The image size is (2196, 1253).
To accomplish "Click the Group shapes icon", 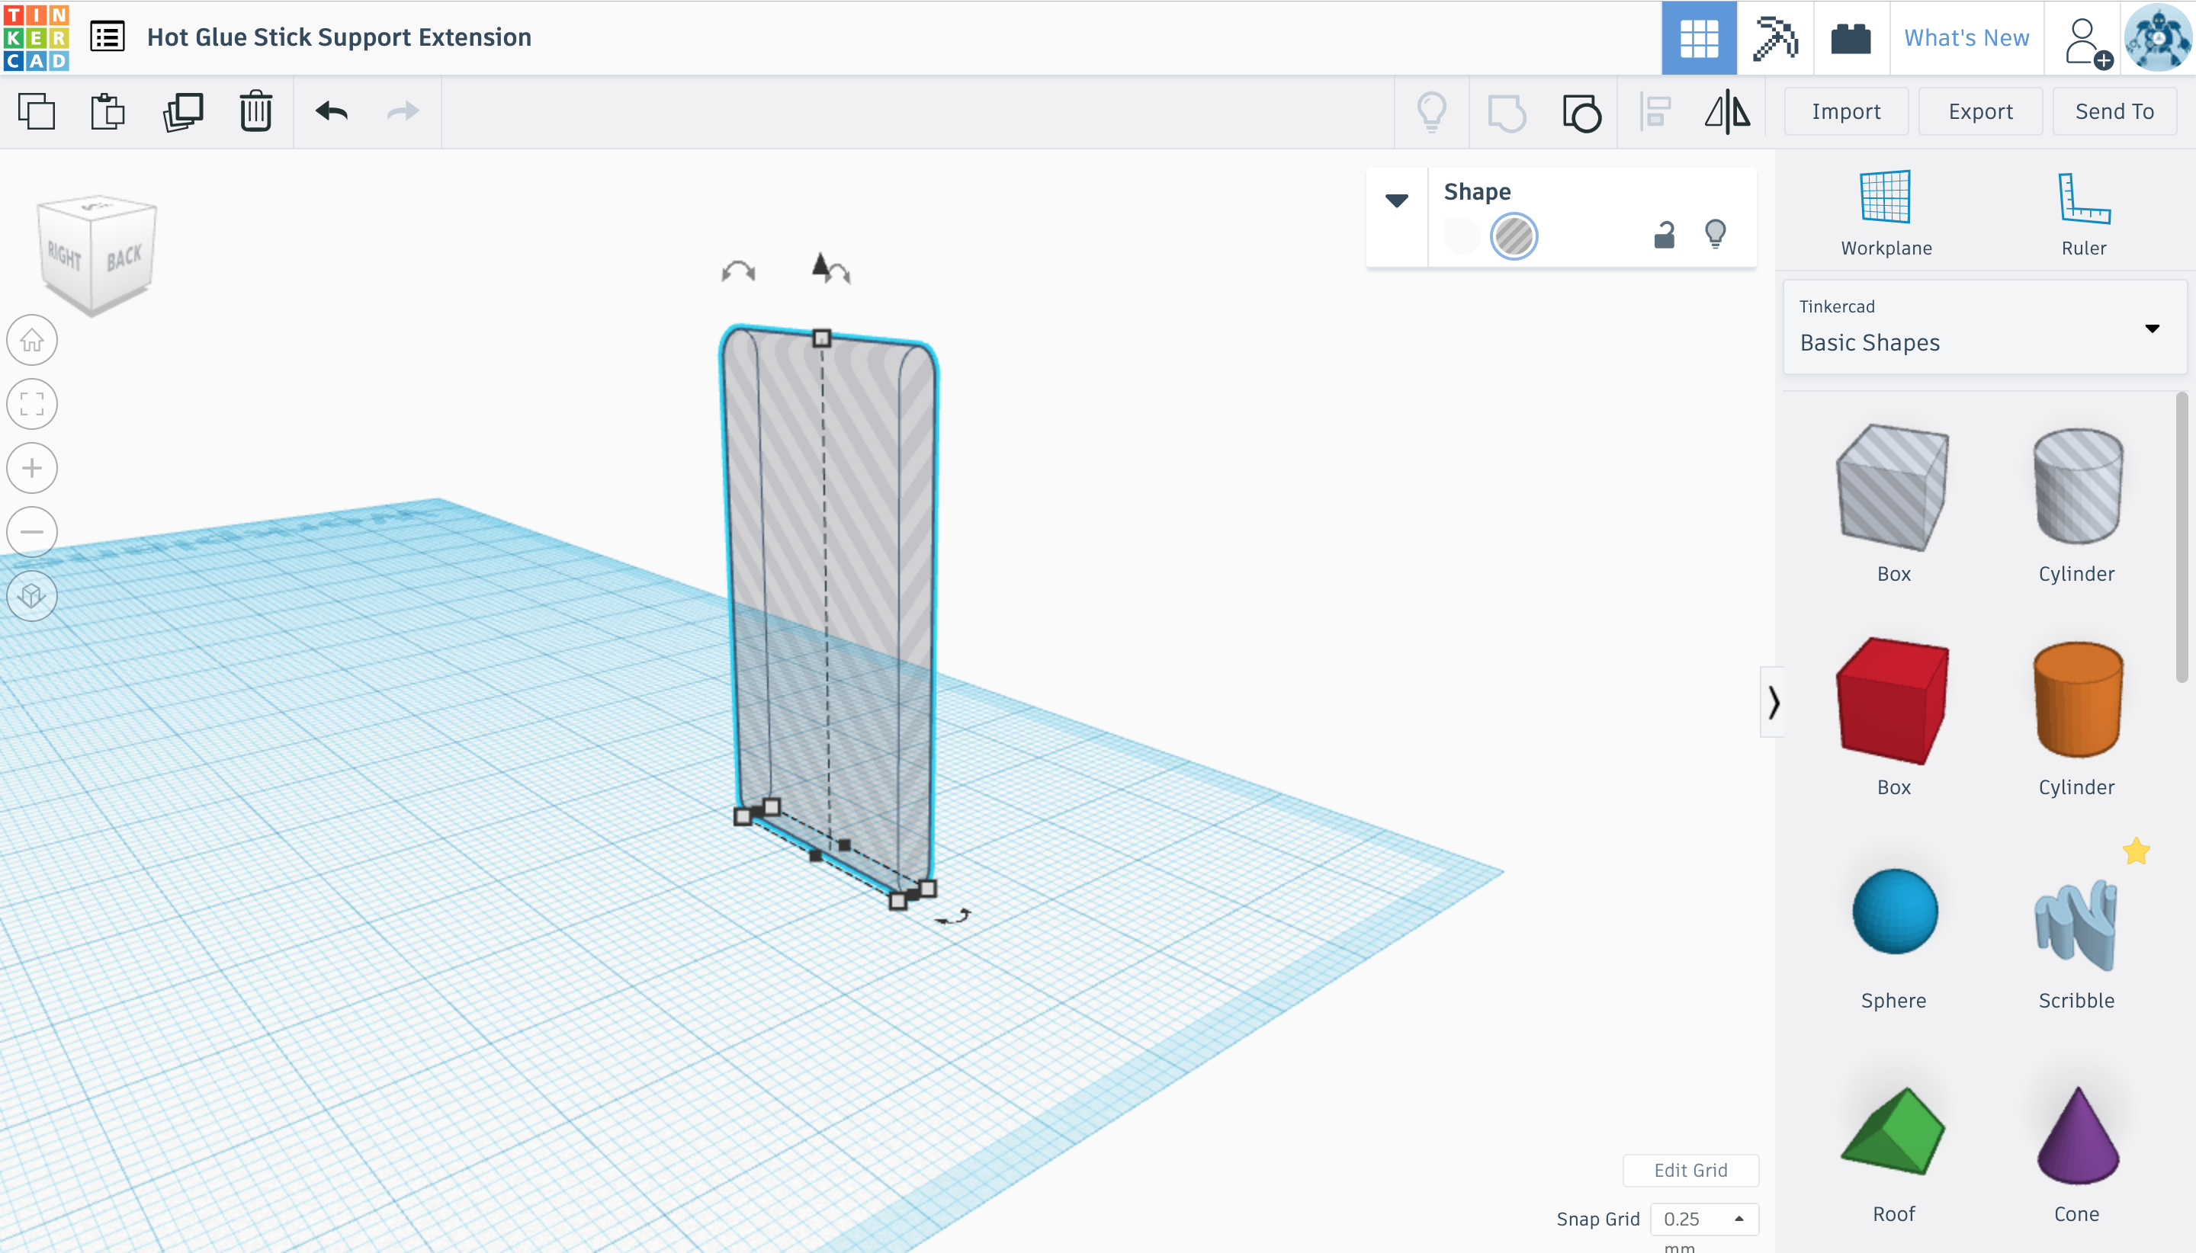I will tap(1506, 112).
